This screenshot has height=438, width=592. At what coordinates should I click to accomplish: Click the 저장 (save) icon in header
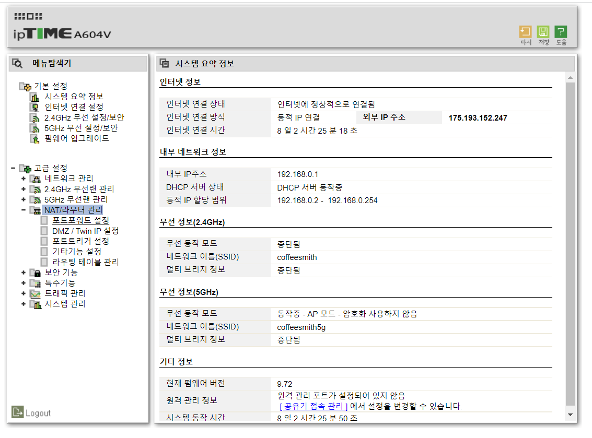(543, 32)
